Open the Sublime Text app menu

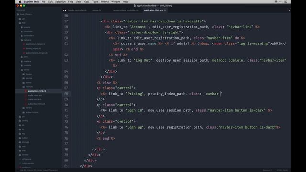(31, 2)
